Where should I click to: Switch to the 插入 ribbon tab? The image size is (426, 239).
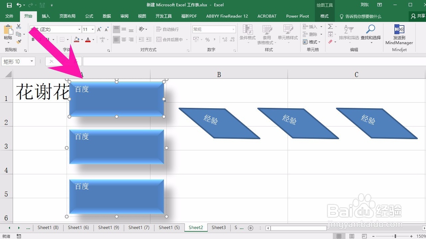point(46,16)
